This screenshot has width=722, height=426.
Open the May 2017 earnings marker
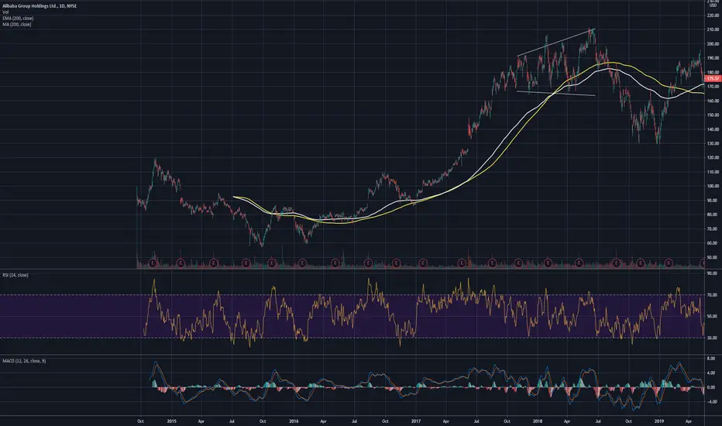pyautogui.click(x=462, y=263)
